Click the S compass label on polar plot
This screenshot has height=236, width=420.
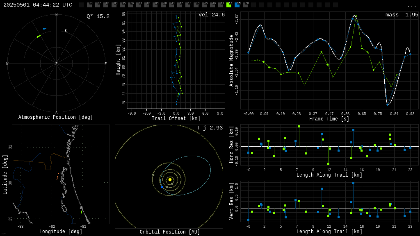(56, 113)
